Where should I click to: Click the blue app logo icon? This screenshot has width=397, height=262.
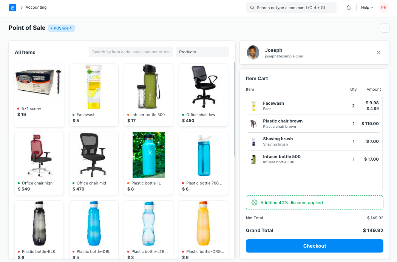[12, 8]
